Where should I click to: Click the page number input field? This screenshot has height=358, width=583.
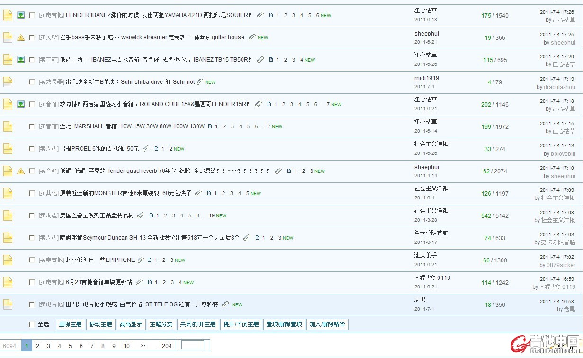click(193, 345)
